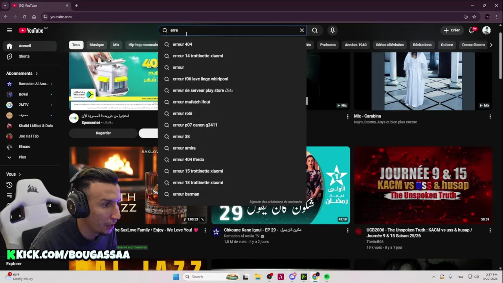503x283 pixels.
Task: Clear the search box with the X
Action: [x=302, y=30]
